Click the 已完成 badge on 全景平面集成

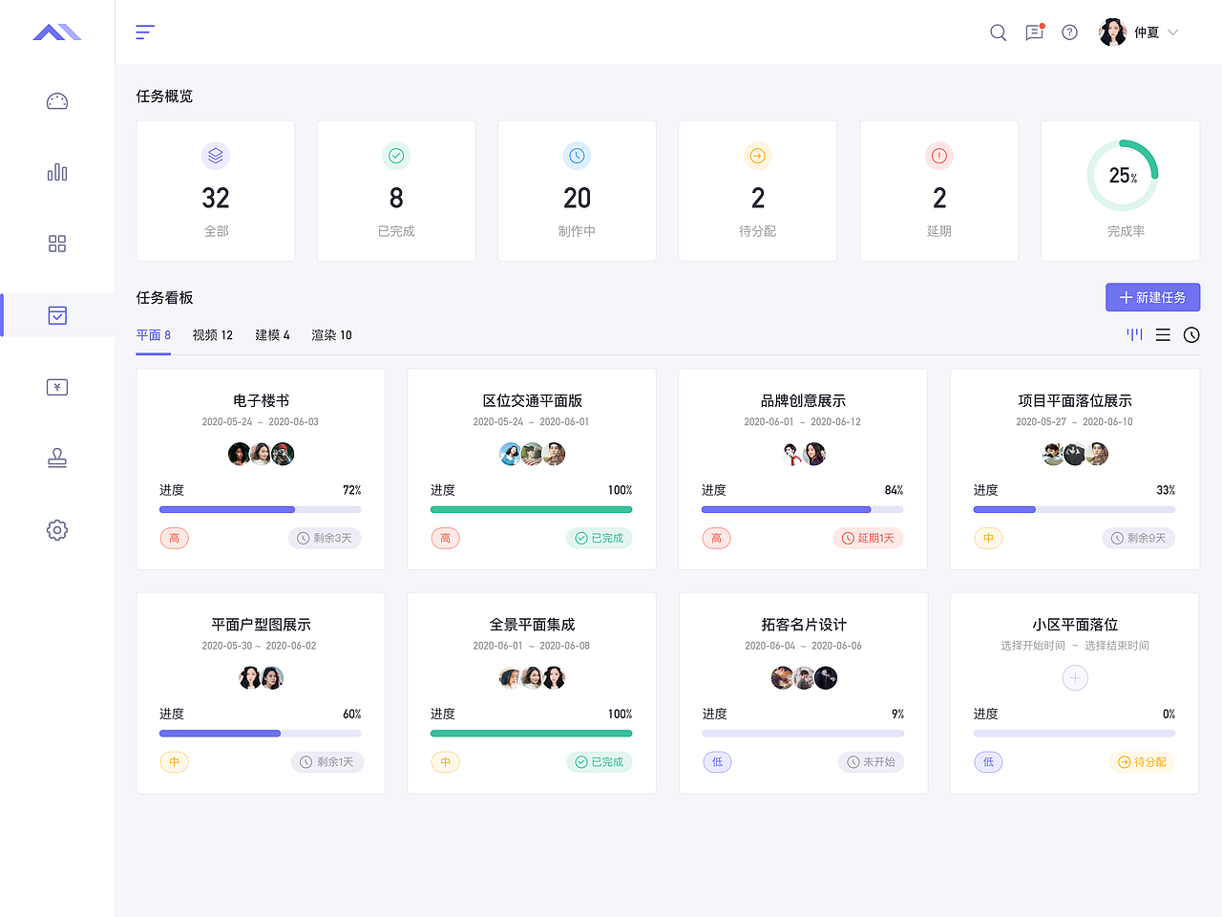599,762
